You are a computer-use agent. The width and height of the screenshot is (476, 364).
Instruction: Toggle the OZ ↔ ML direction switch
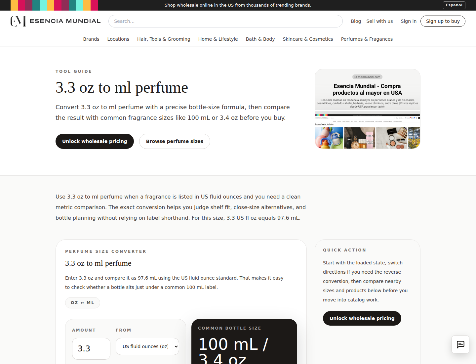(83, 303)
